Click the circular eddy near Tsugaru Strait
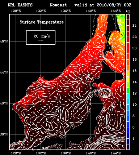The height and width of the screenshot is (155, 139). (105, 93)
